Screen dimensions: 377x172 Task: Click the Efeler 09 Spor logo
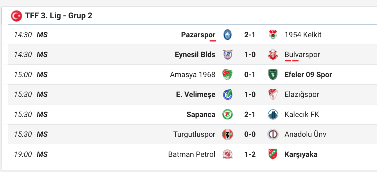coord(273,75)
